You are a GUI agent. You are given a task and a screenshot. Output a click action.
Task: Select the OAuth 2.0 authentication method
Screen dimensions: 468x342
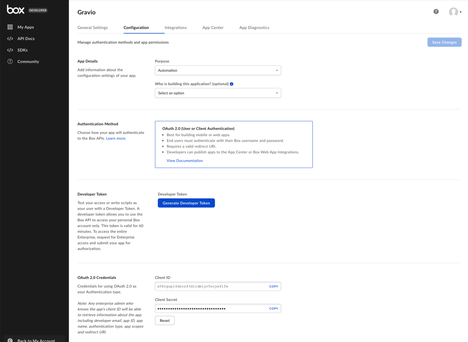pos(234,144)
